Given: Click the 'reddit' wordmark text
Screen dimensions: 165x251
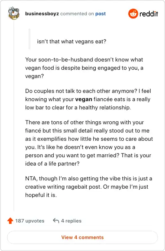Looking at the screenshot, I should (x=148, y=14).
